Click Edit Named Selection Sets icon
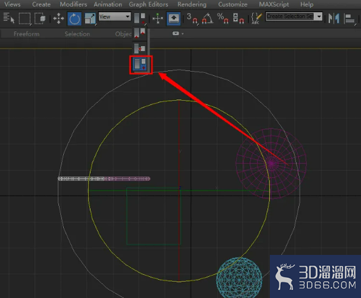This screenshot has height=298, width=361. click(x=256, y=18)
